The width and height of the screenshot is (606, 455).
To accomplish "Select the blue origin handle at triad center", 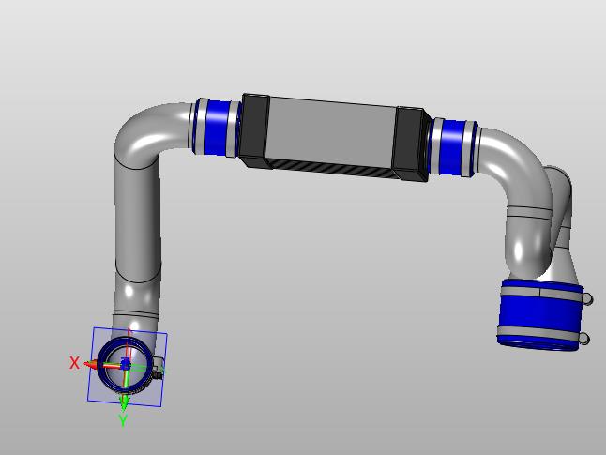I will point(126,364).
